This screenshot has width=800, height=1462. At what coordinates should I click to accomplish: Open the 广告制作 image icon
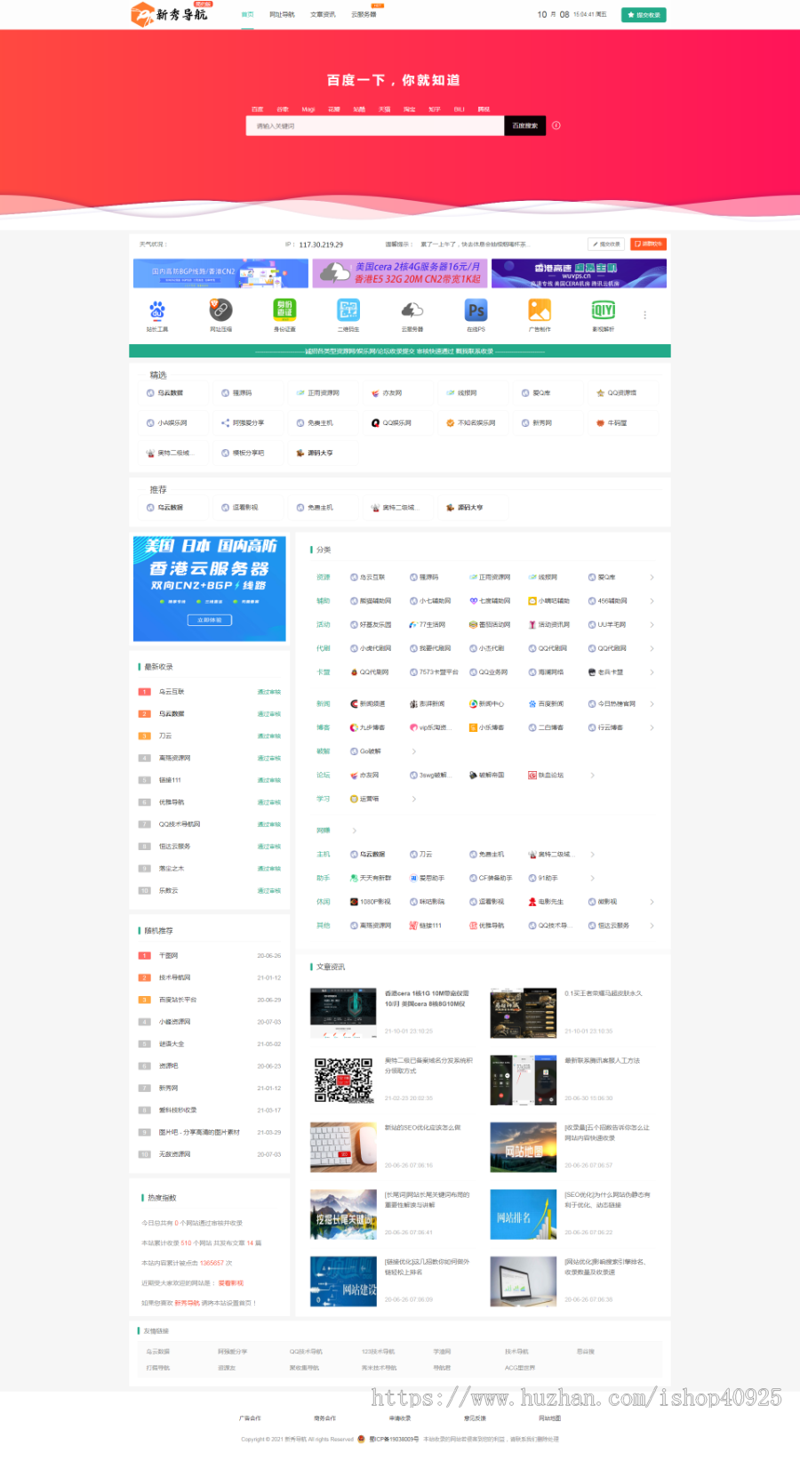coord(540,310)
